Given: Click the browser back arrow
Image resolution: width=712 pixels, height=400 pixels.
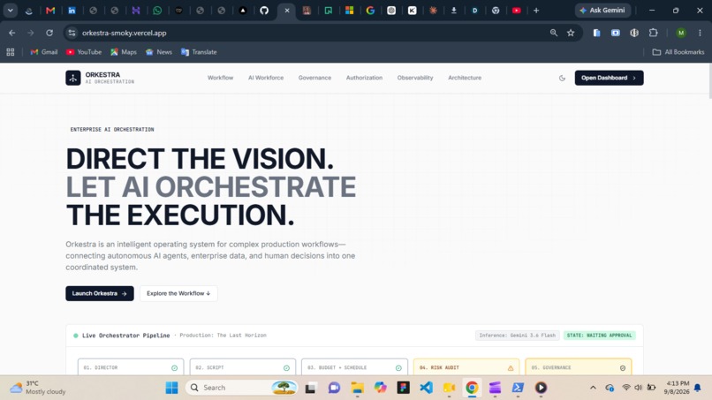Looking at the screenshot, I should 12,33.
